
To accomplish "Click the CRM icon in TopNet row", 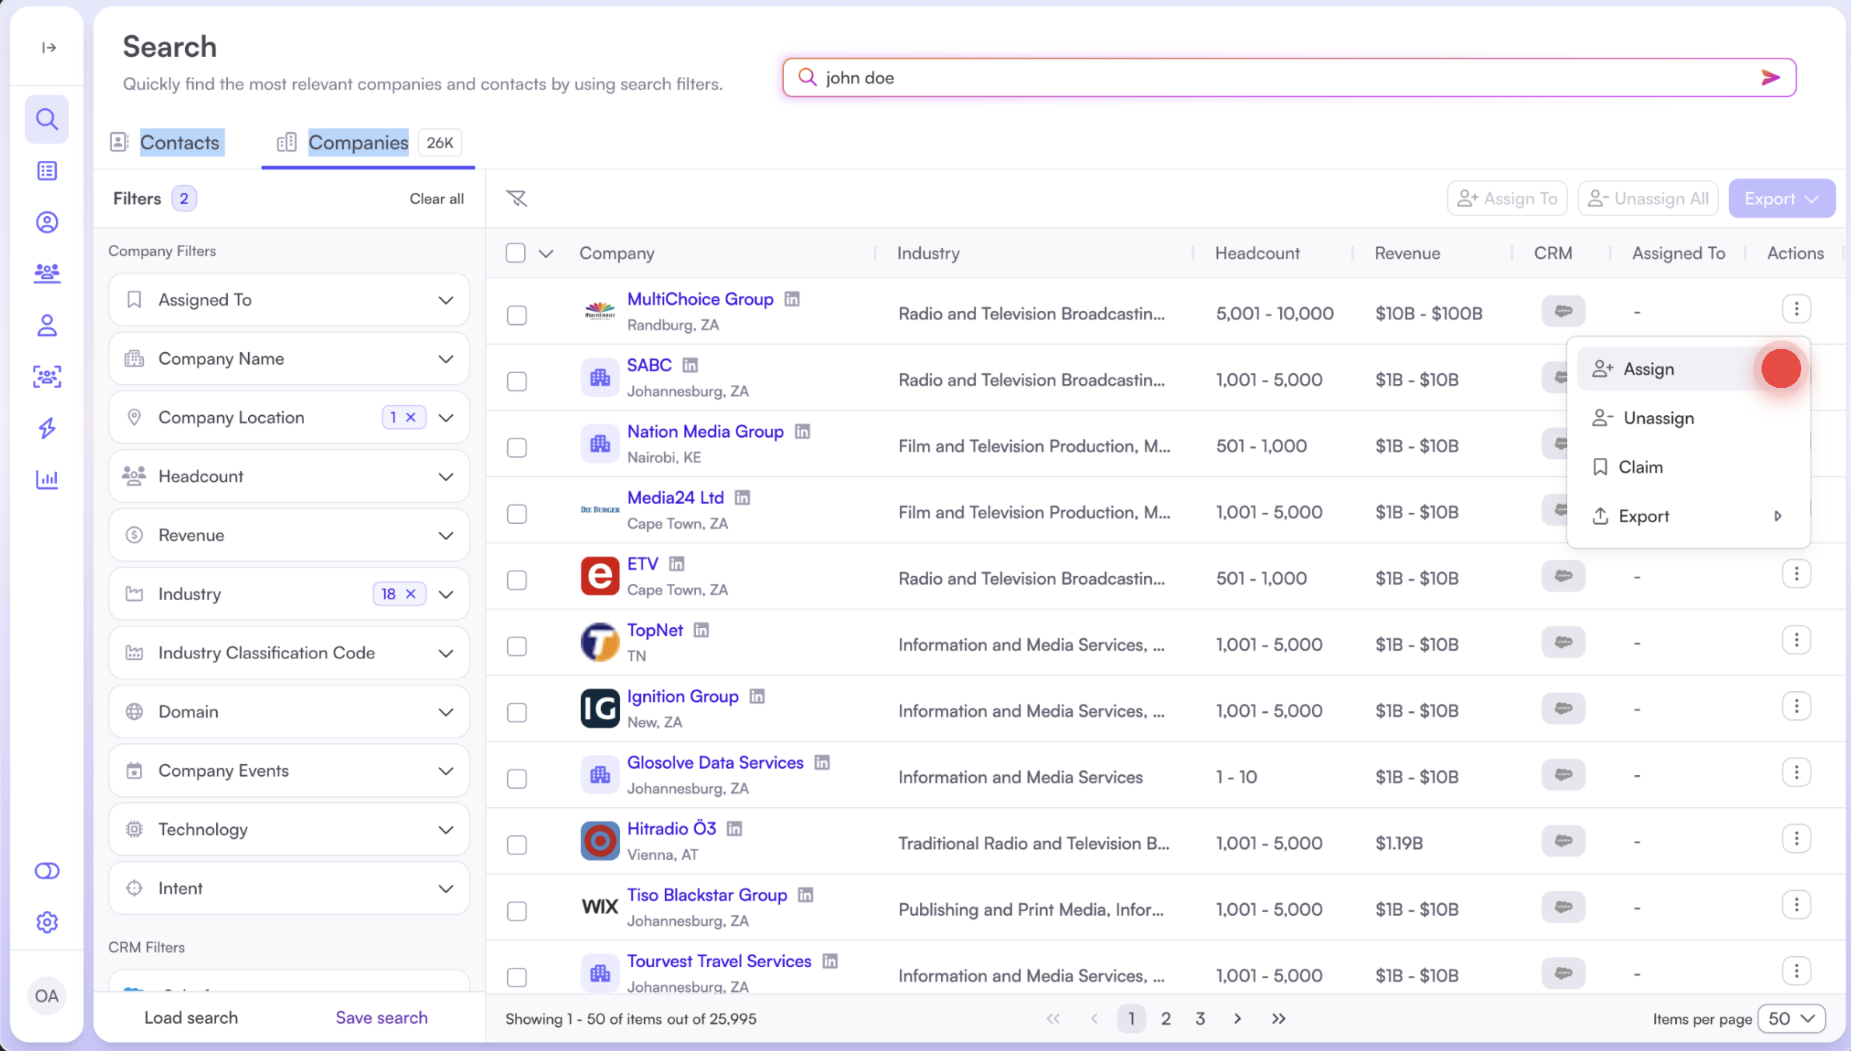I will 1563,642.
